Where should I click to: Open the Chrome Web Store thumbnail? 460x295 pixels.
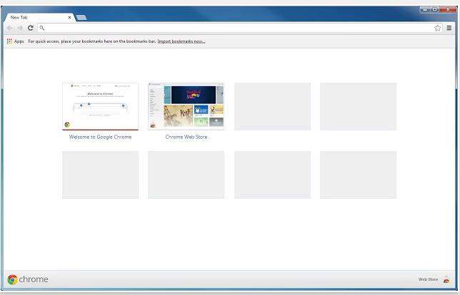coord(186,107)
